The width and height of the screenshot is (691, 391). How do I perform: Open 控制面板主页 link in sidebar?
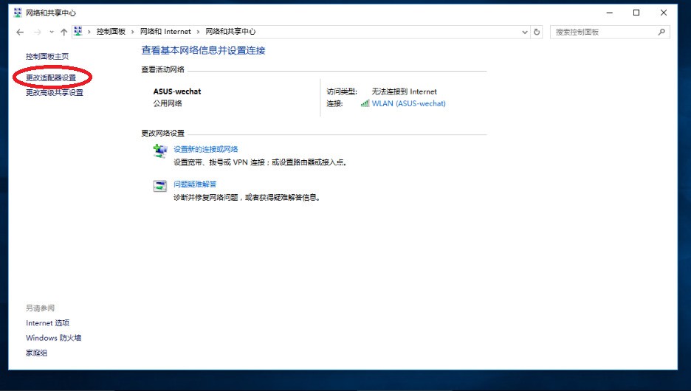click(x=47, y=56)
